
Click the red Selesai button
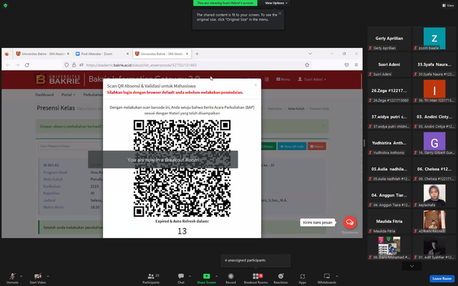pos(316,146)
